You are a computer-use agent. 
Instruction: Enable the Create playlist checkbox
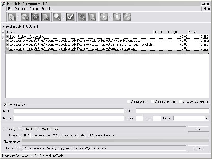click(129, 101)
